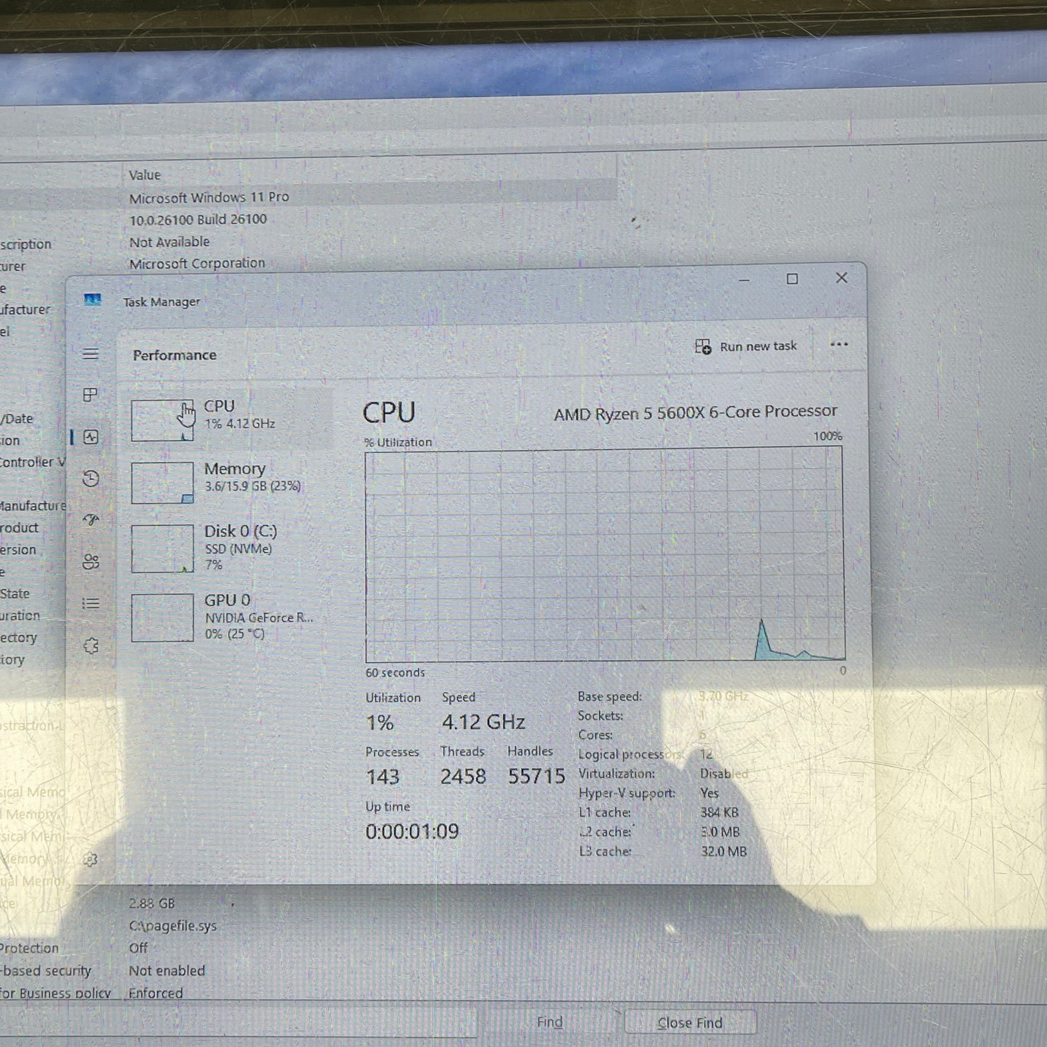This screenshot has height=1047, width=1047.
Task: Maximize the Task Manager window
Action: tap(792, 279)
